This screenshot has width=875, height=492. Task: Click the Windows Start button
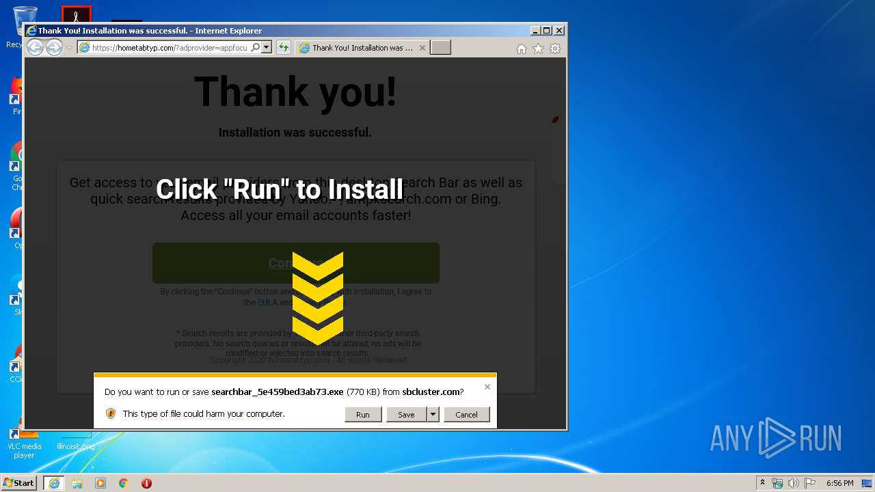[x=19, y=483]
